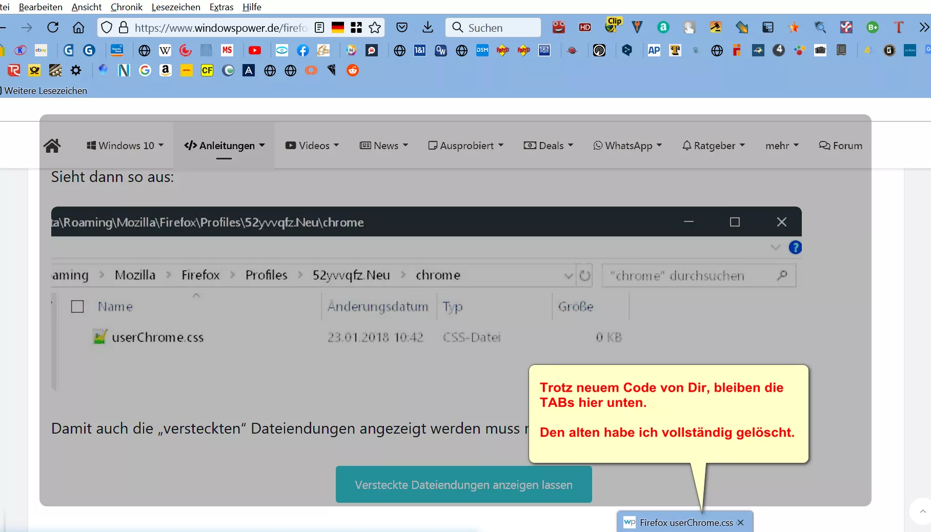This screenshot has height=532, width=931.
Task: Open the YouTube bookmark icon
Action: [255, 50]
